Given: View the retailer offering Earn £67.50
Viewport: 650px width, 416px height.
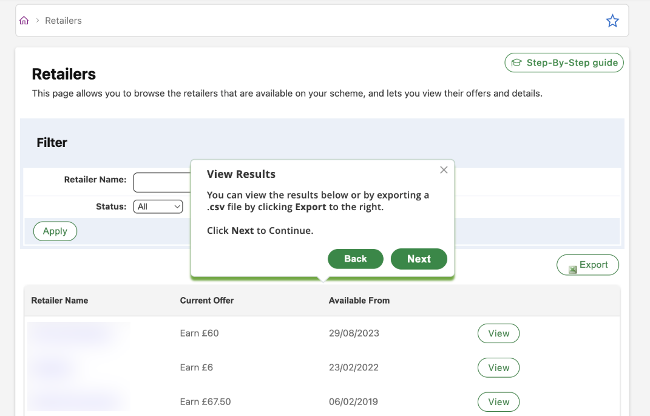Looking at the screenshot, I should pyautogui.click(x=498, y=401).
